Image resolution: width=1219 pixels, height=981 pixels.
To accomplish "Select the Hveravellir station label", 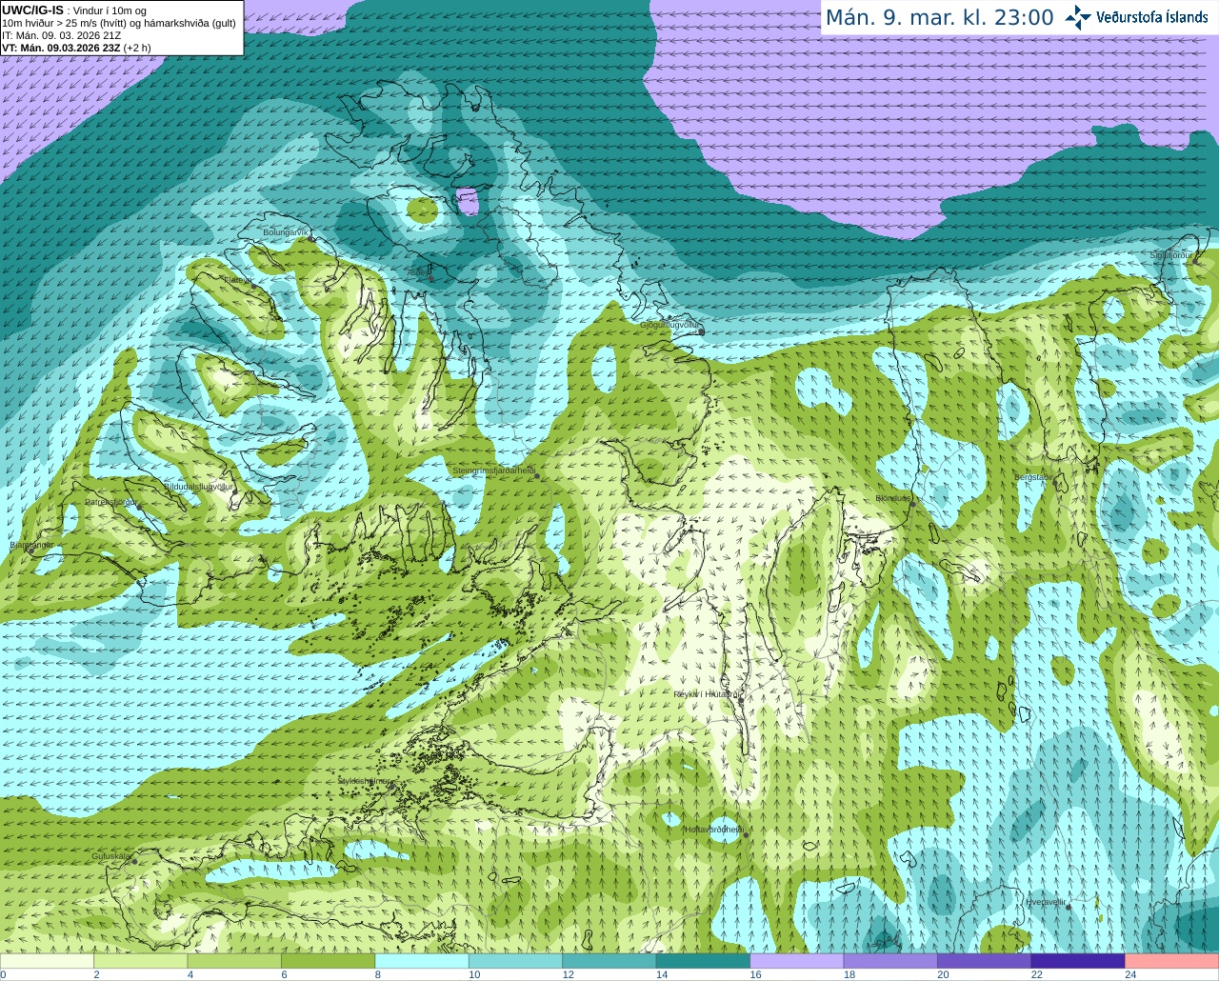I will (x=1046, y=901).
